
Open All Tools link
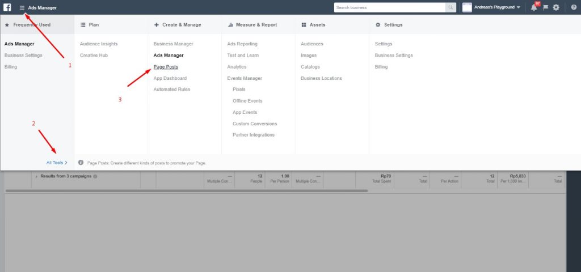pos(57,163)
